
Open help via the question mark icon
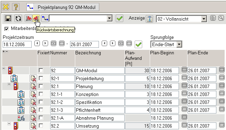(x=16, y=7)
